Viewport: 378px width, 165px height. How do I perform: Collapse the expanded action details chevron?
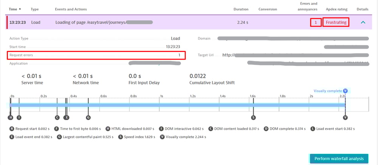[363, 23]
